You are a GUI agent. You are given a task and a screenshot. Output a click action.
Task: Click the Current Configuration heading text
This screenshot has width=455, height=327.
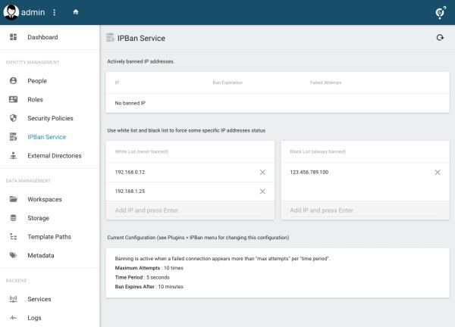198,238
